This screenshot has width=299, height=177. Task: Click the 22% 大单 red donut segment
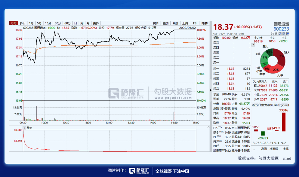pyautogui.click(x=276, y=70)
